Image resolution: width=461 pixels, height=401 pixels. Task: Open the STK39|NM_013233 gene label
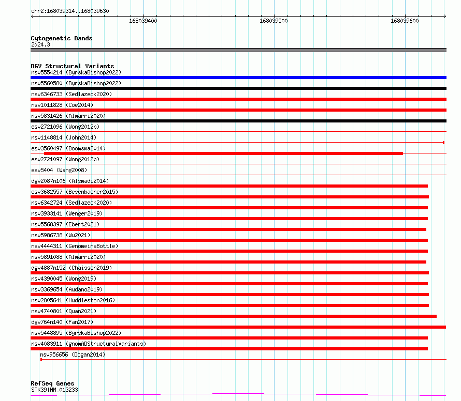point(55,390)
